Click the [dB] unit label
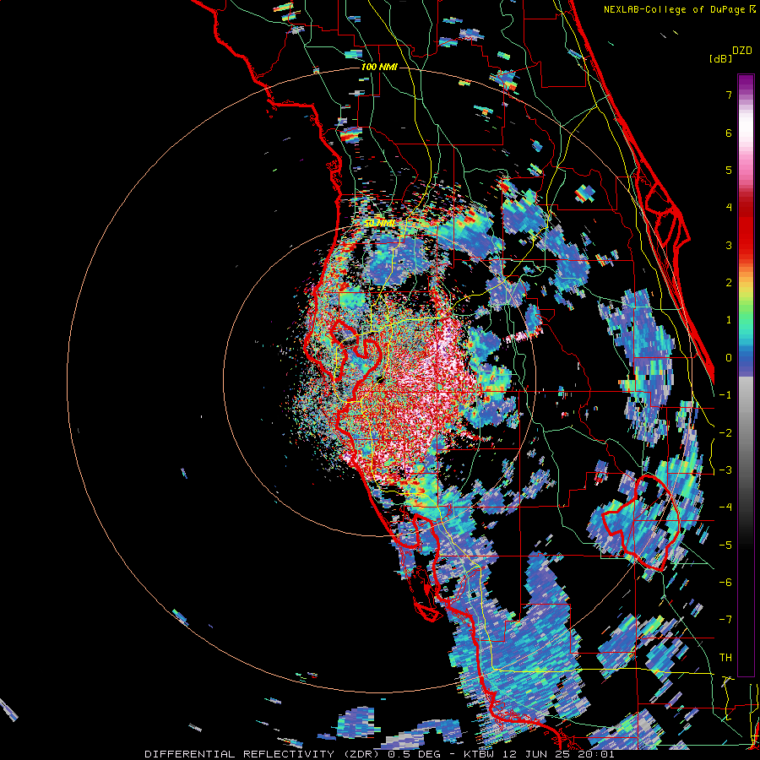 721,58
